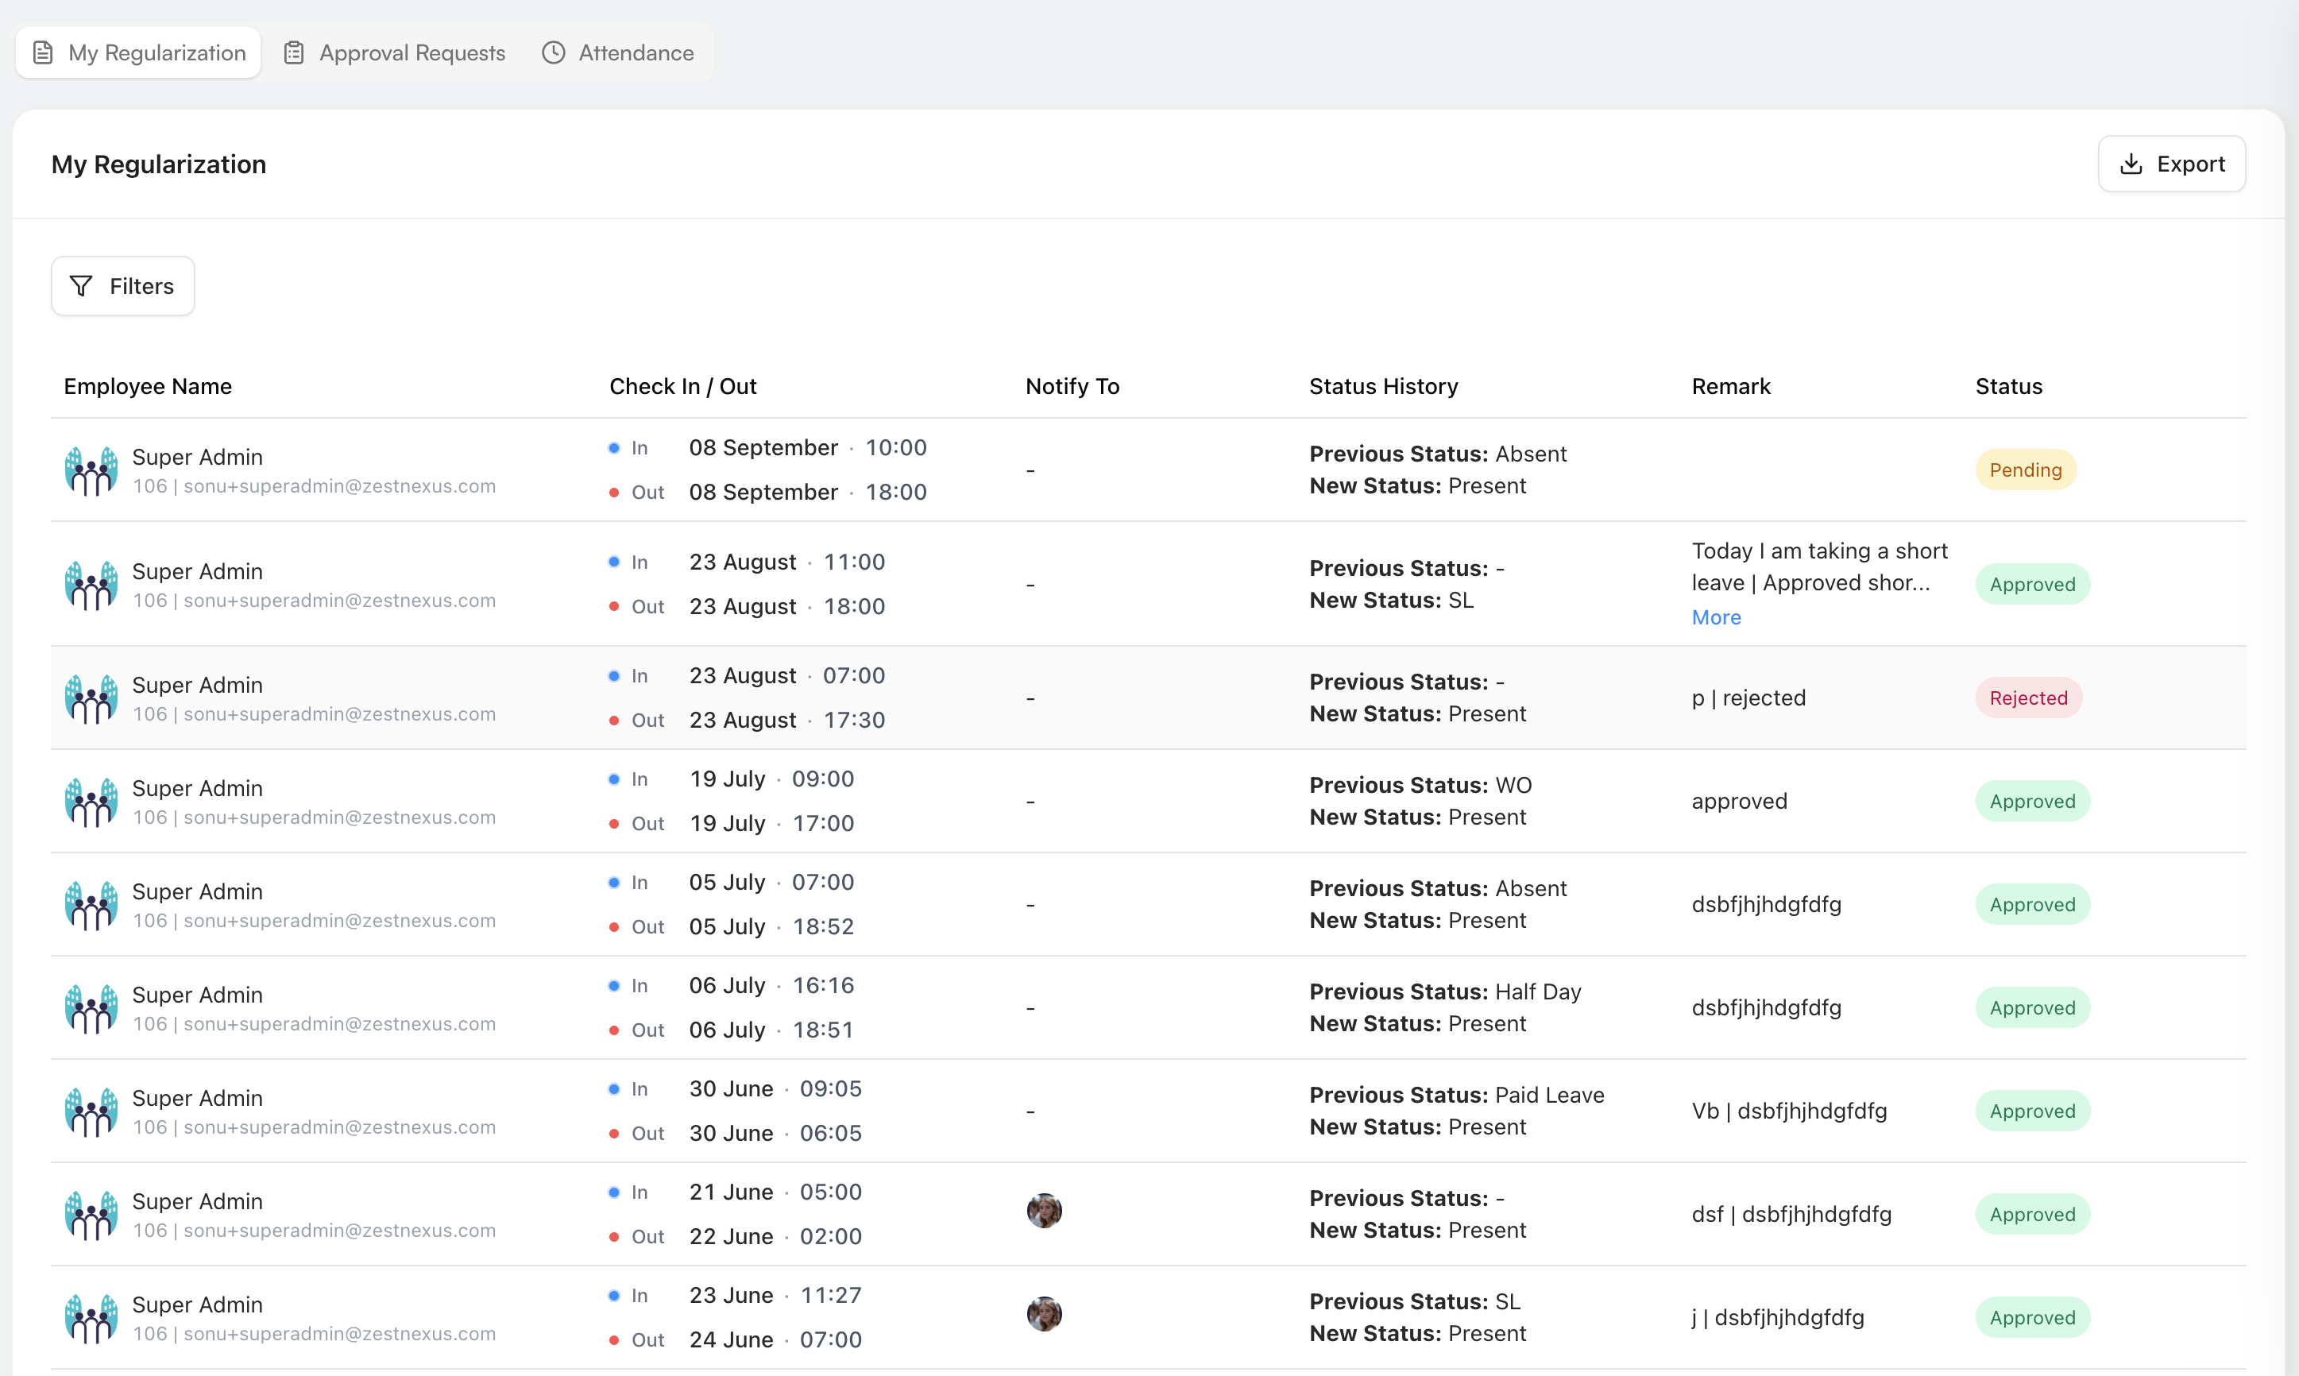Click Approved badge in 19 July row
Image resolution: width=2299 pixels, height=1376 pixels.
(2032, 801)
